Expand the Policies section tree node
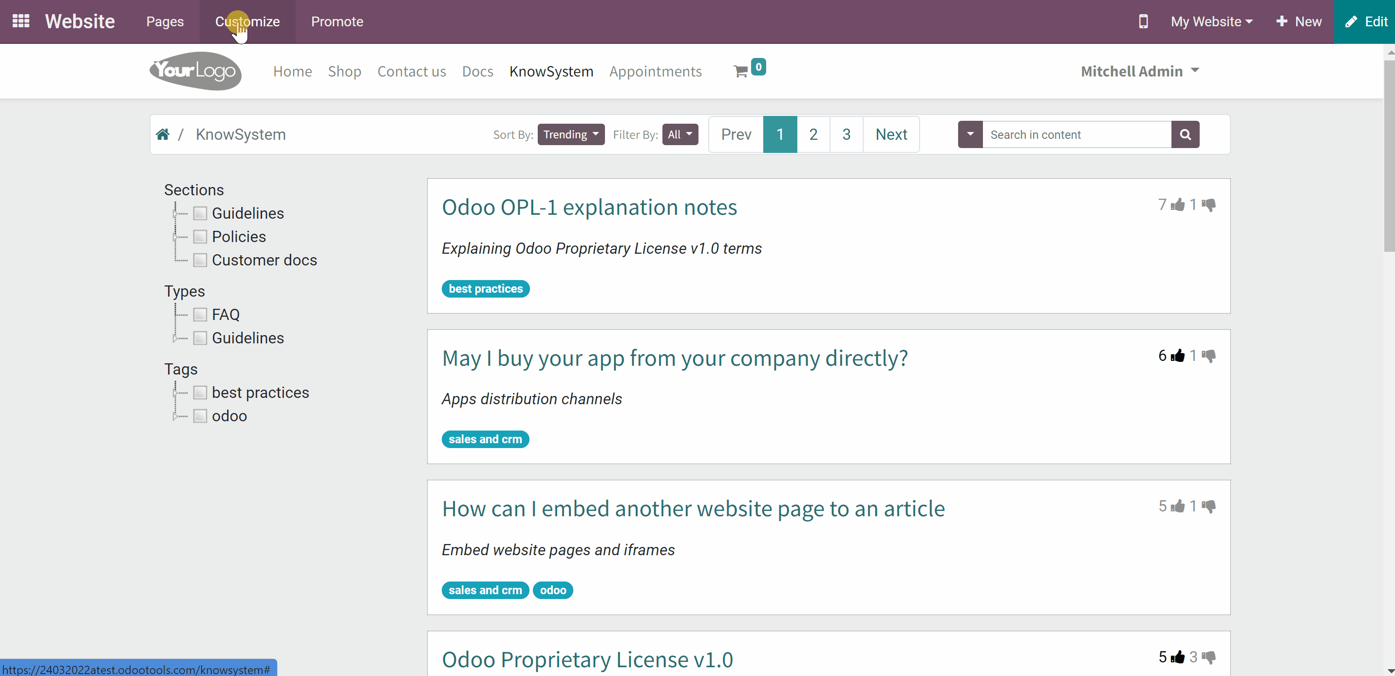Screen dimensions: 1395x676 coord(174,237)
